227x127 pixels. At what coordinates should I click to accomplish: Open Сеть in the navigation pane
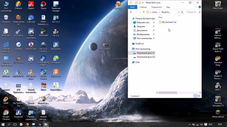pyautogui.click(x=136, y=62)
